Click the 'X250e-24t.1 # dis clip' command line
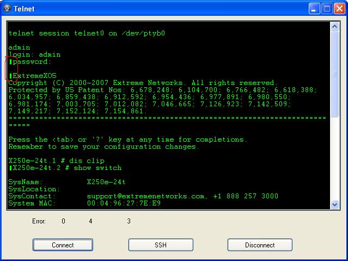348x261 pixels. 57,161
